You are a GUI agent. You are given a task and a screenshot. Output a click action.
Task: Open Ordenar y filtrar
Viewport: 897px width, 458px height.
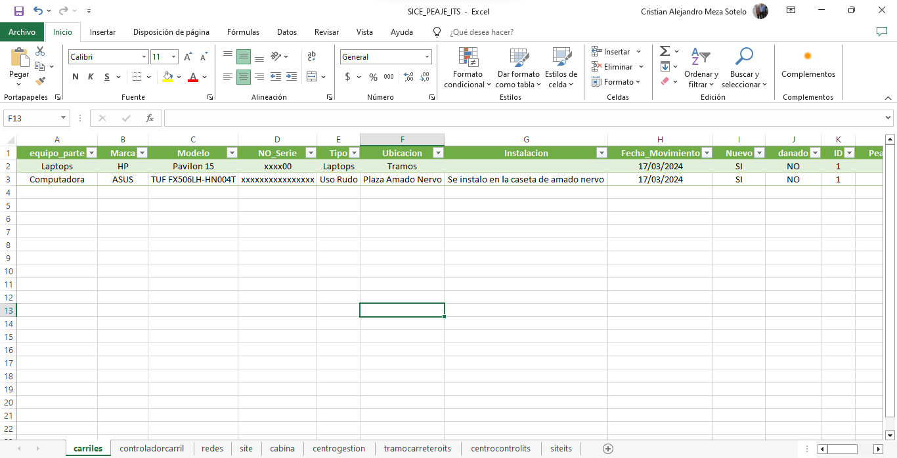[x=701, y=68]
